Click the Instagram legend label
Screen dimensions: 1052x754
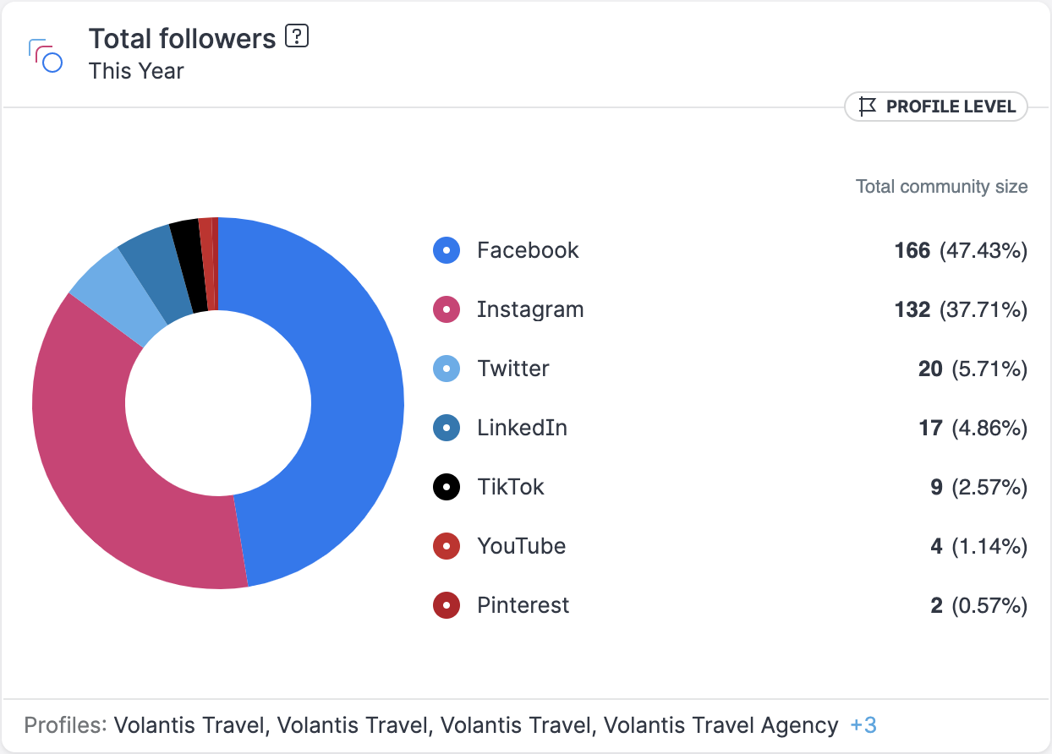pos(530,309)
